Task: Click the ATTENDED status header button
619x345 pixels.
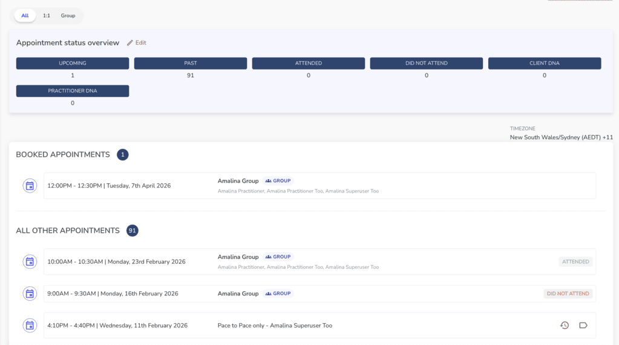Action: 309,63
